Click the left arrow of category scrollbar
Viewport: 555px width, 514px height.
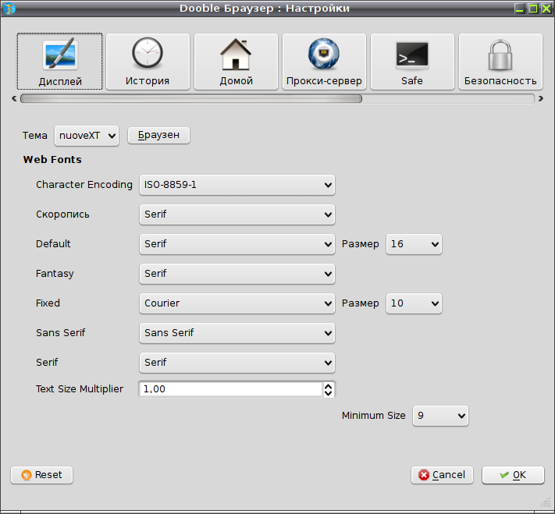click(14, 99)
